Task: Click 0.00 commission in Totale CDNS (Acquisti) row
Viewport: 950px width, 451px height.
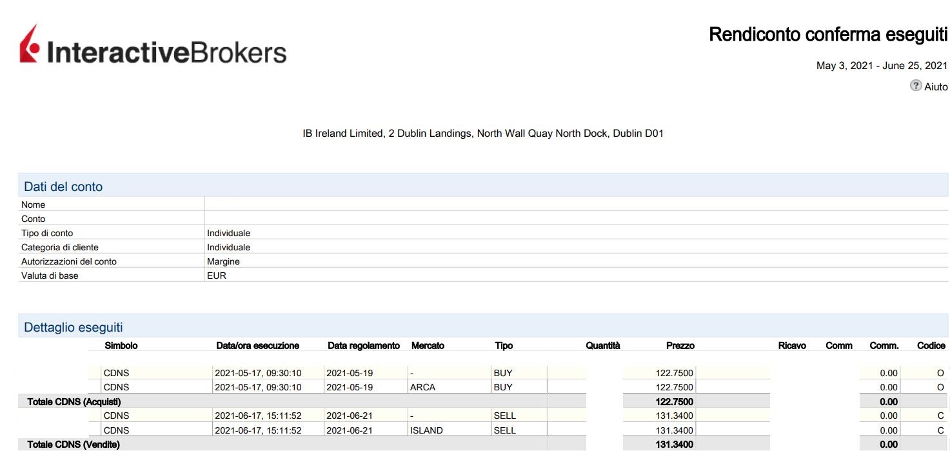Action: pyautogui.click(x=889, y=402)
